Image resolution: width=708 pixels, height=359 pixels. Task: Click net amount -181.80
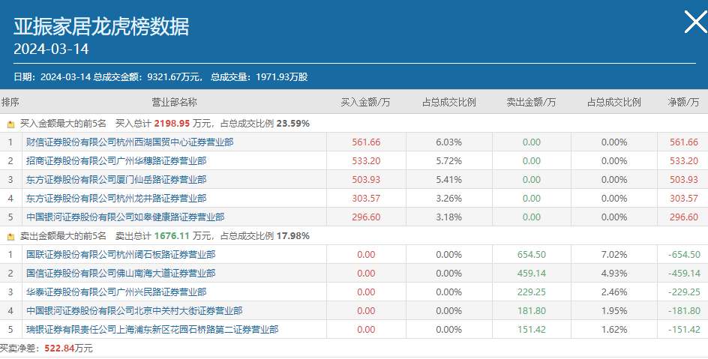pyautogui.click(x=684, y=311)
